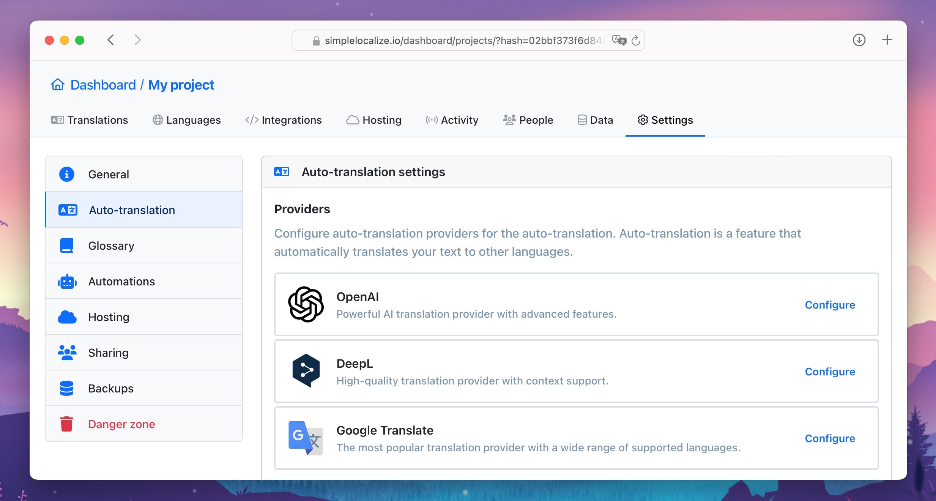The height and width of the screenshot is (501, 936).
Task: Open the sidebar Hosting label
Action: point(109,317)
